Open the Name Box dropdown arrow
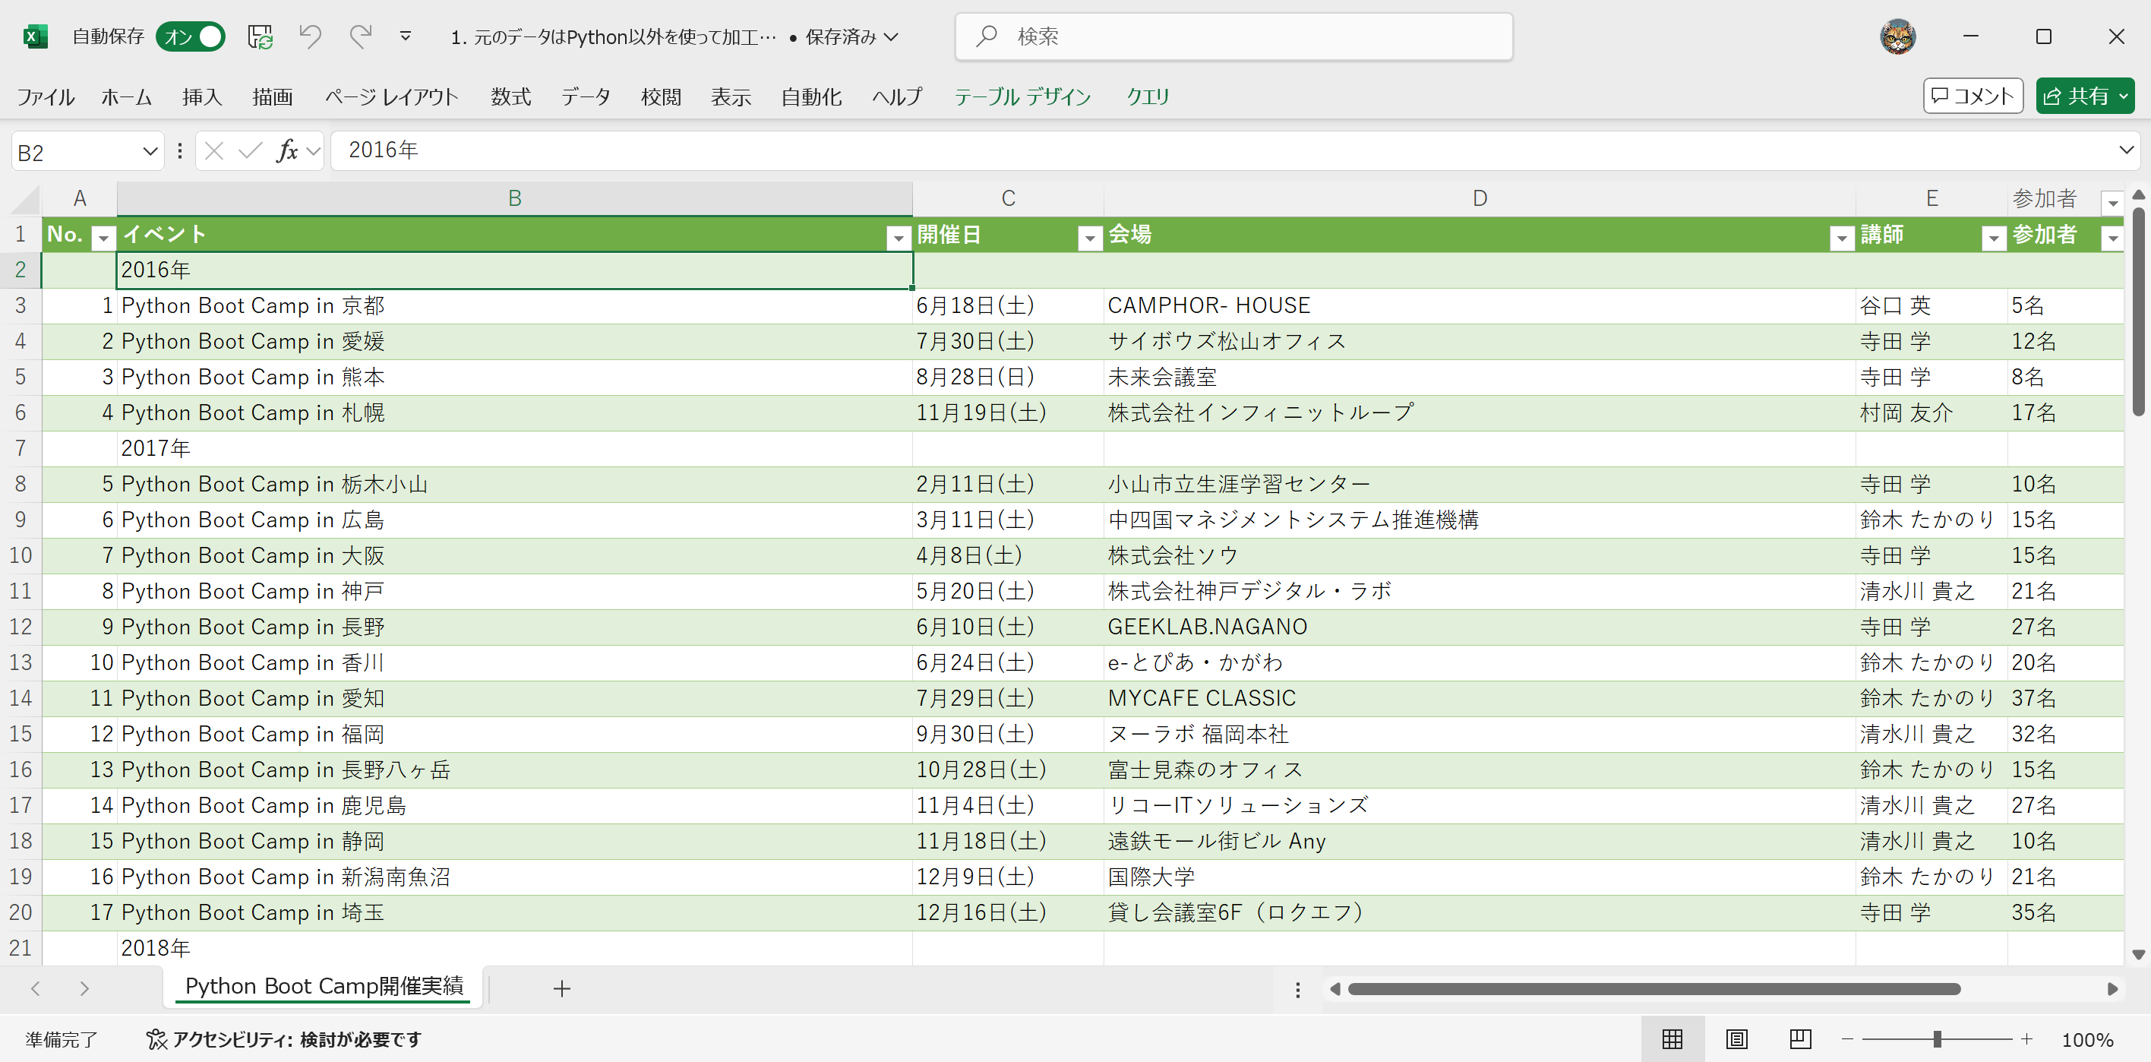Screen dimensions: 2151x1062 tap(150, 152)
